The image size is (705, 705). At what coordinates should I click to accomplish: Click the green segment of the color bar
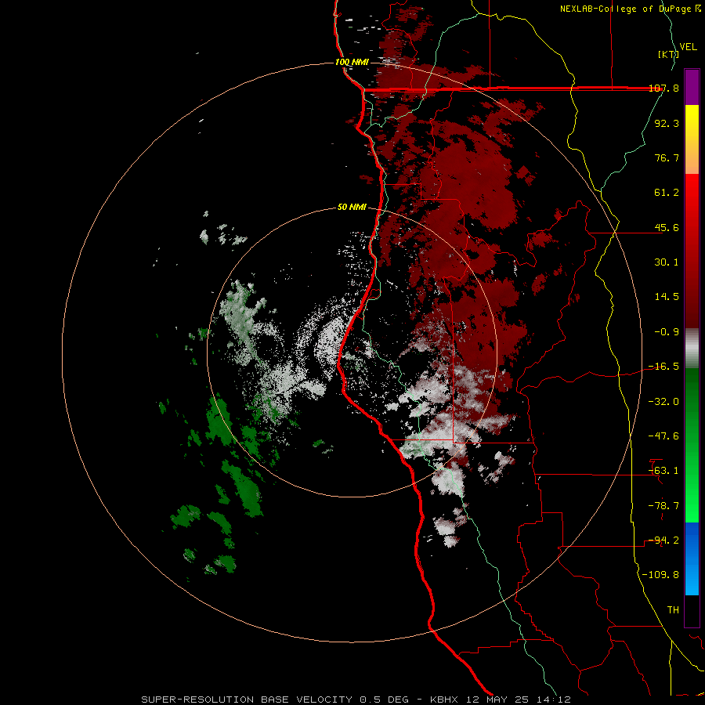pyautogui.click(x=692, y=445)
